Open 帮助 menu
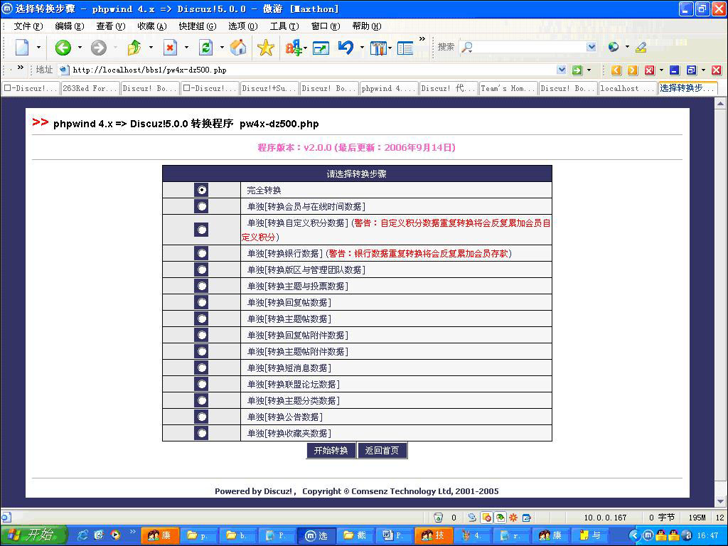 click(x=367, y=26)
